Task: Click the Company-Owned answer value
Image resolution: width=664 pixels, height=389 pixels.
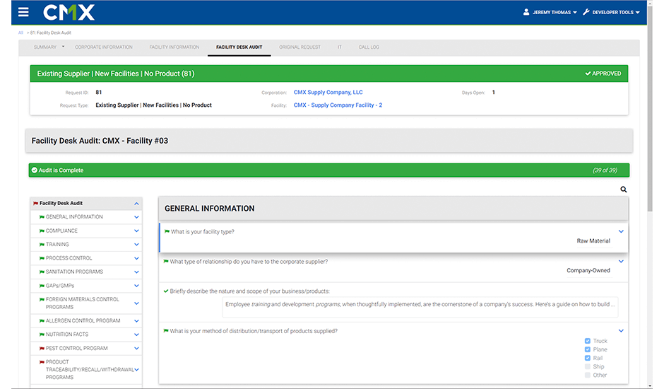Action: (588, 270)
